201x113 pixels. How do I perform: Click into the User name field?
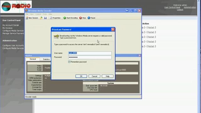90,53
